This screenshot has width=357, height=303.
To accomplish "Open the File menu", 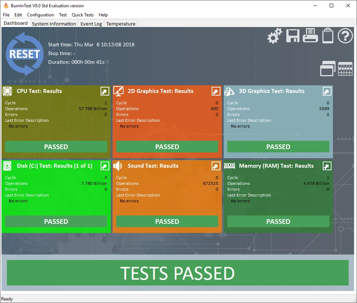I will pyautogui.click(x=6, y=15).
